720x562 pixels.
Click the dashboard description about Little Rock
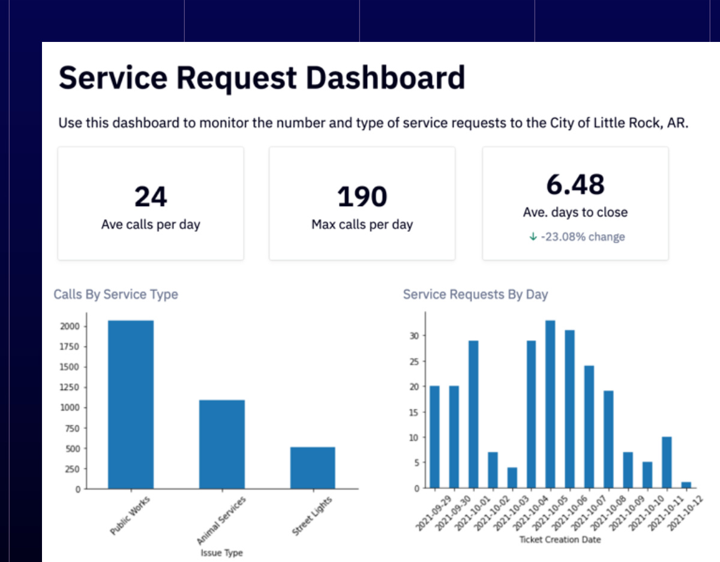click(373, 123)
